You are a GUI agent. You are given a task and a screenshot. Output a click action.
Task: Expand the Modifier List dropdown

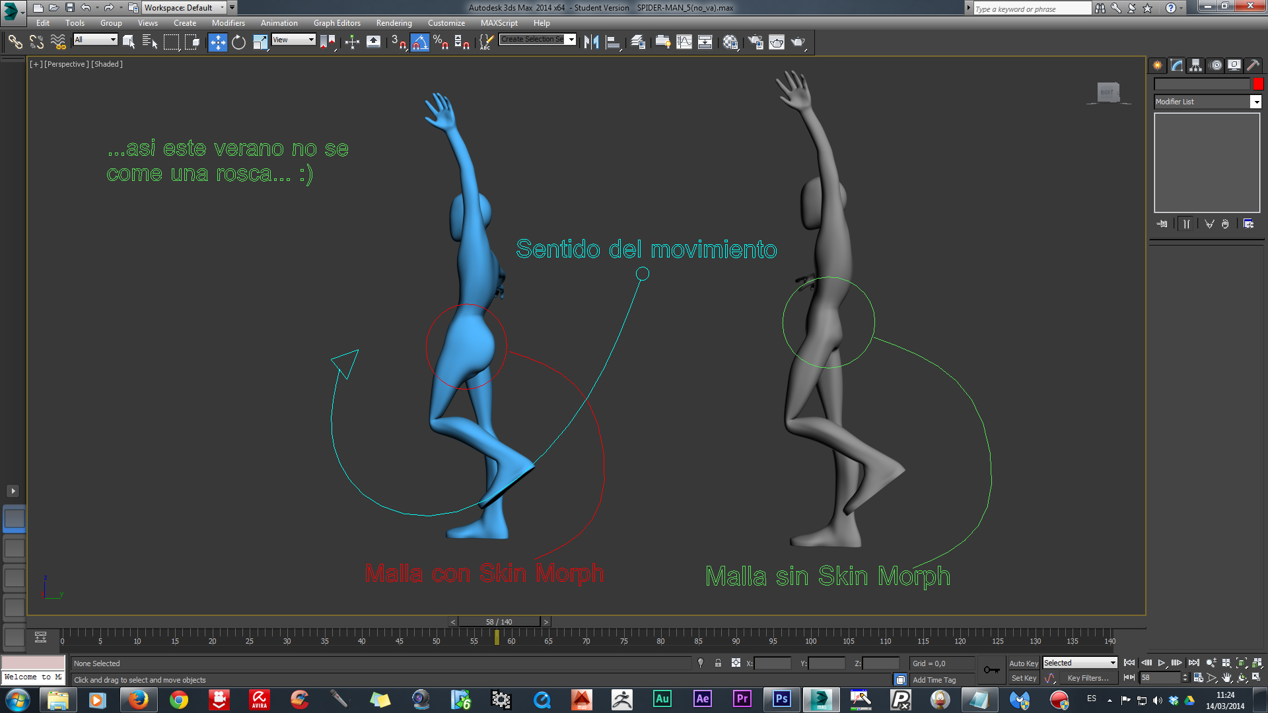tap(1255, 102)
